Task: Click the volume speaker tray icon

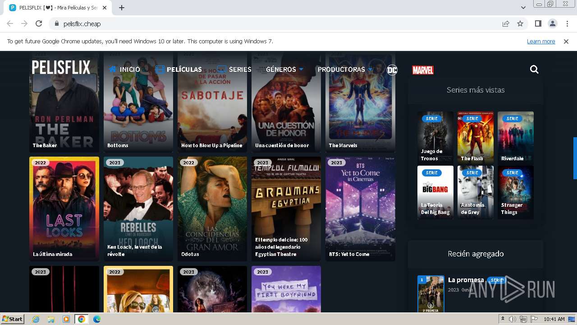Action: [x=513, y=319]
